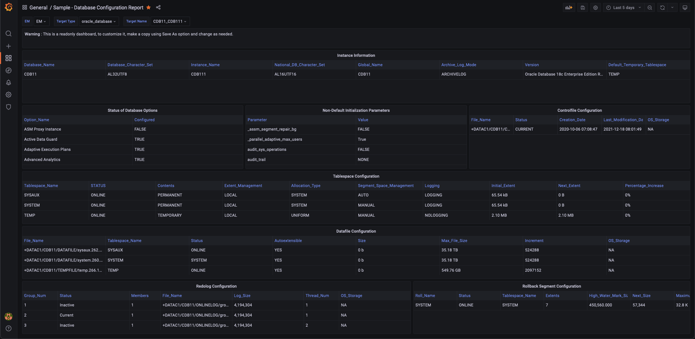Open Server Admin shield icon in sidebar
This screenshot has width=695, height=339.
click(8, 107)
